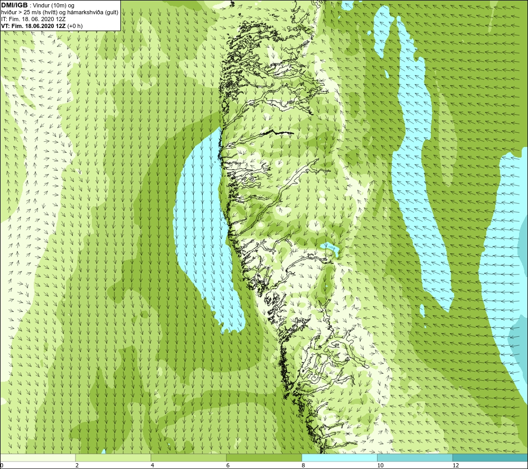Screen dimensions: 528x469
Task: Click the legend scale label "4"
Action: [153, 465]
